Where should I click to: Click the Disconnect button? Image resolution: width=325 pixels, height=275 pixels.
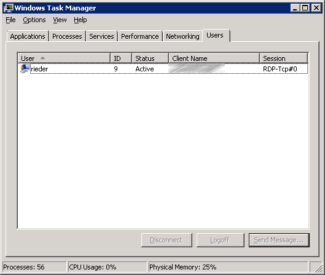pos(166,240)
